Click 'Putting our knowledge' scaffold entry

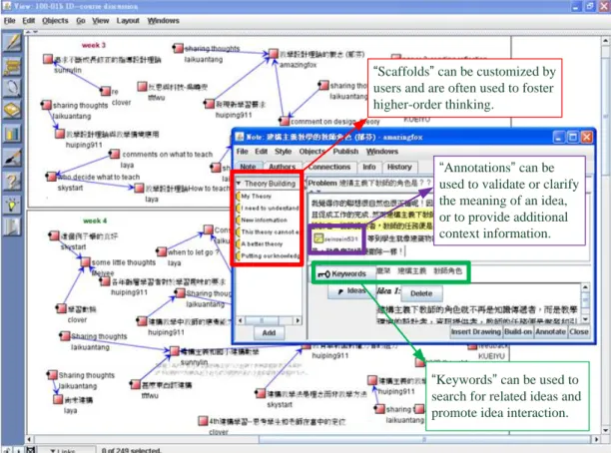pyautogui.click(x=270, y=255)
